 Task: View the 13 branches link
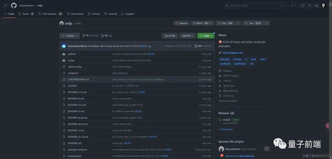coord(90,36)
